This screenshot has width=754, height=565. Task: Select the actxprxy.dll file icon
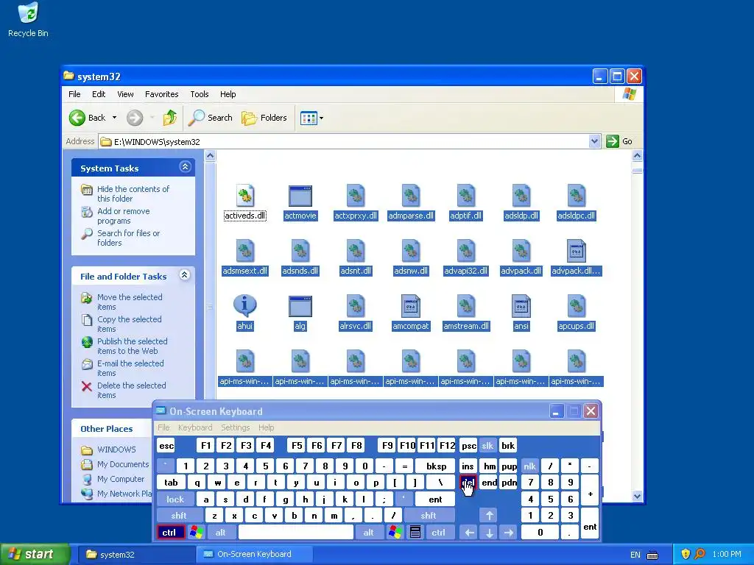pyautogui.click(x=356, y=196)
